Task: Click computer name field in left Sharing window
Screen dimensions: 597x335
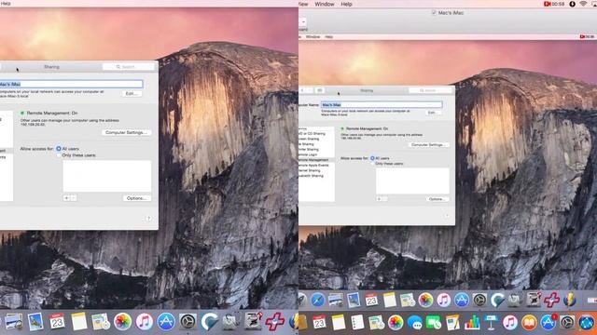Action: click(71, 84)
